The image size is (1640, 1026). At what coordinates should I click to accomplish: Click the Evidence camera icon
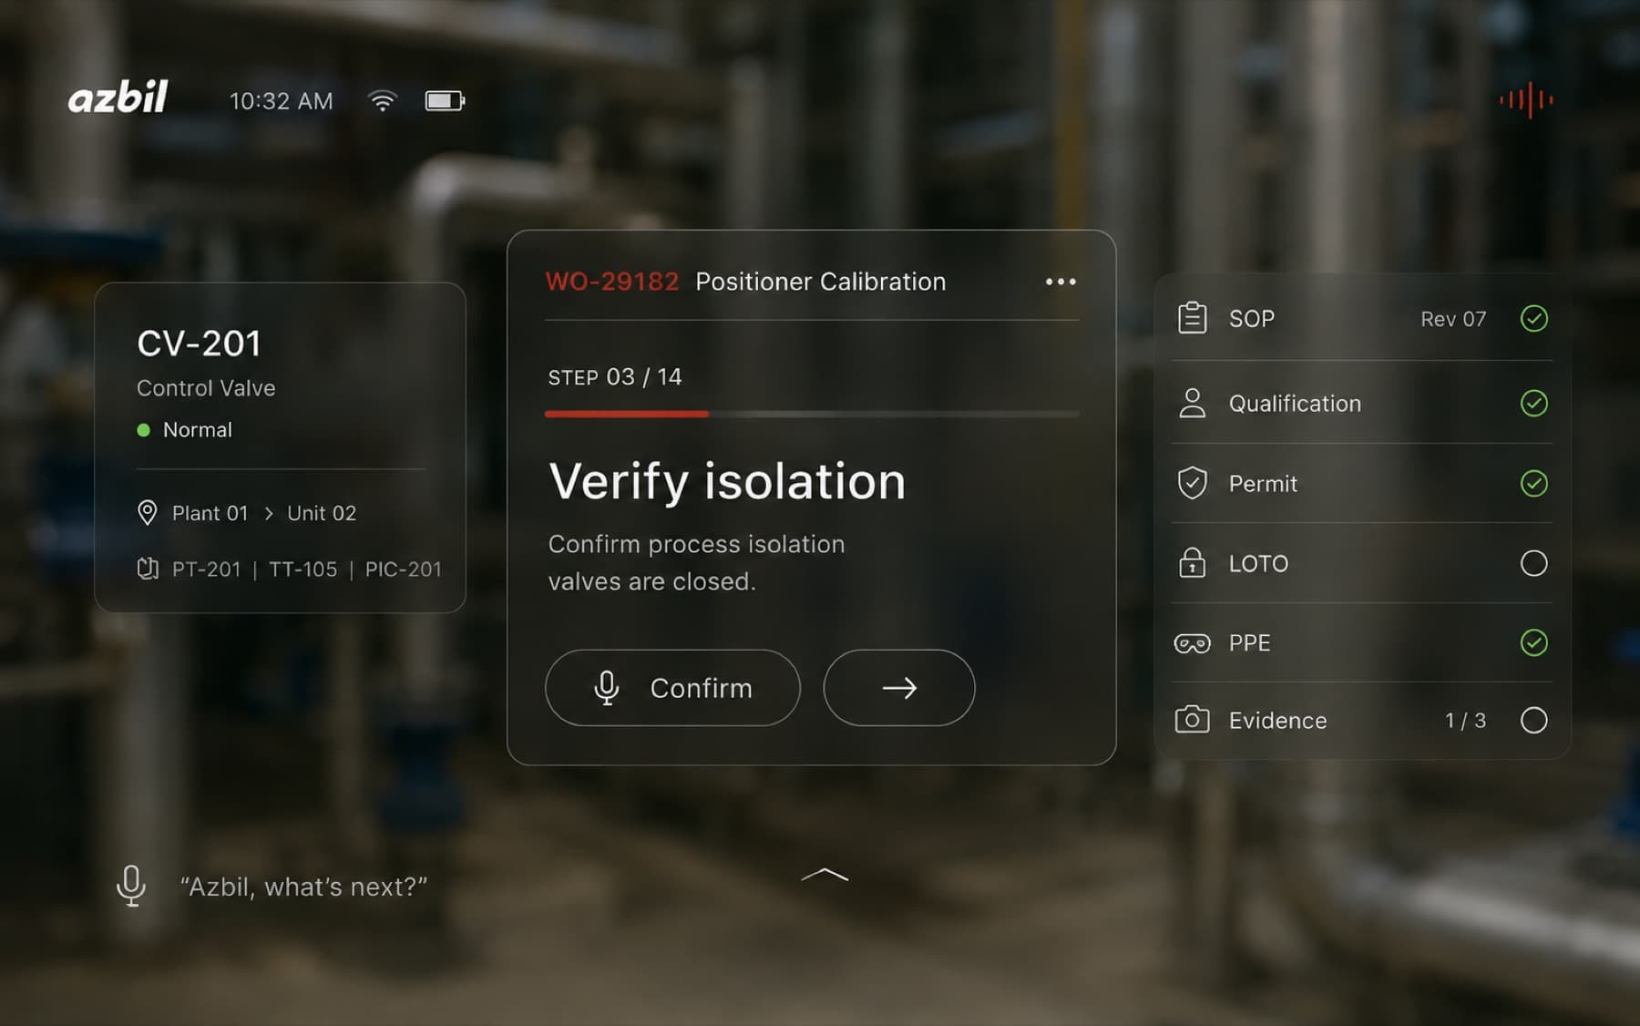1192,720
